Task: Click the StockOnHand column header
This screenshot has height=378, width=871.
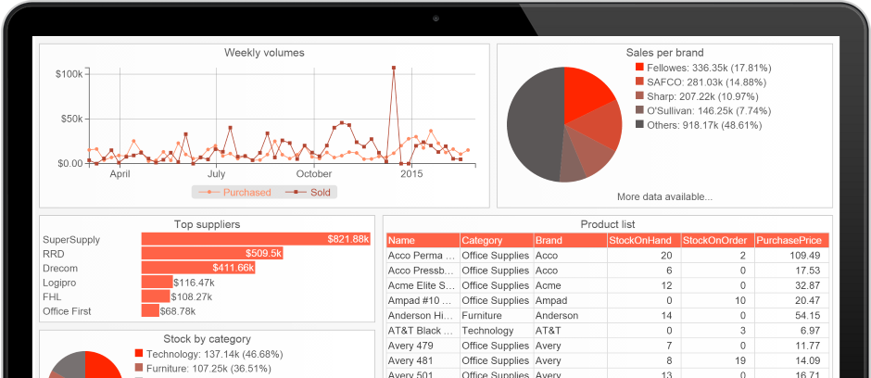Action: coord(644,240)
